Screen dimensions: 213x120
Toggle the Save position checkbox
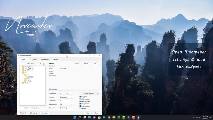[80, 104]
